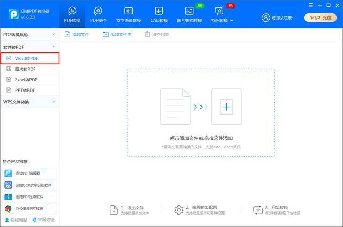Click the step 2 settings gear icon
This screenshot has width=343, height=227.
click(178, 210)
